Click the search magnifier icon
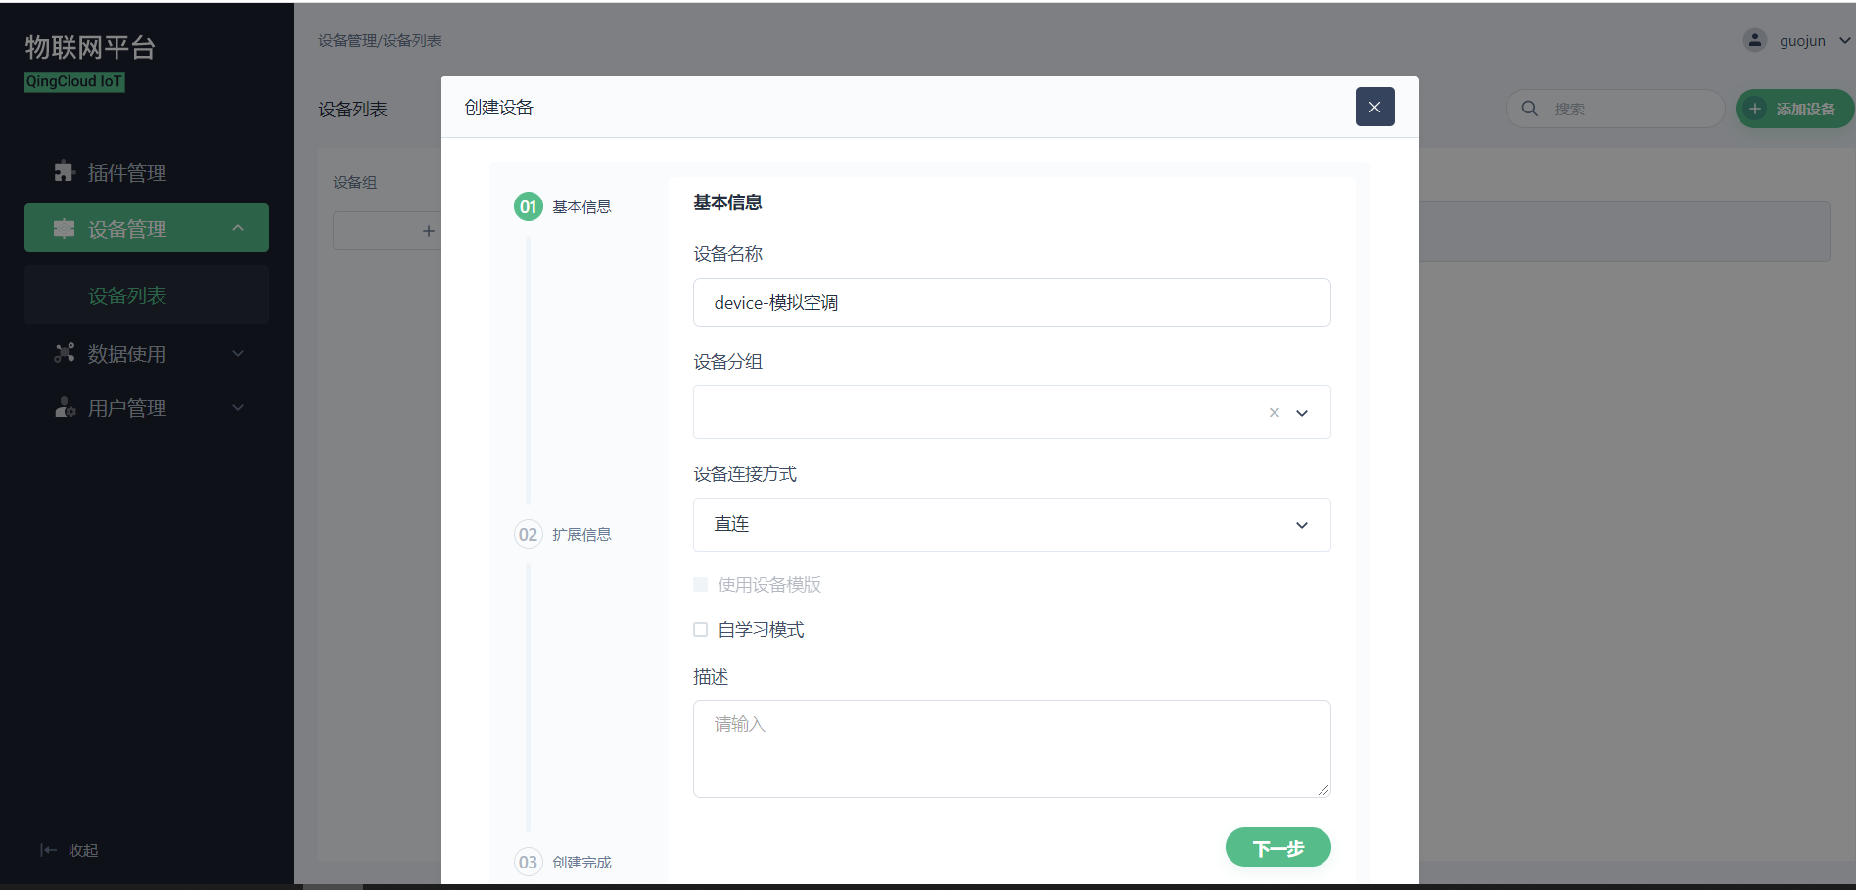 1529,109
